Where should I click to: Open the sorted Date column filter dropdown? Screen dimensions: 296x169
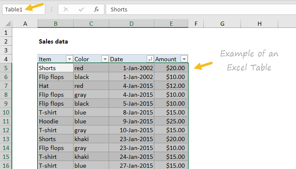coord(150,60)
